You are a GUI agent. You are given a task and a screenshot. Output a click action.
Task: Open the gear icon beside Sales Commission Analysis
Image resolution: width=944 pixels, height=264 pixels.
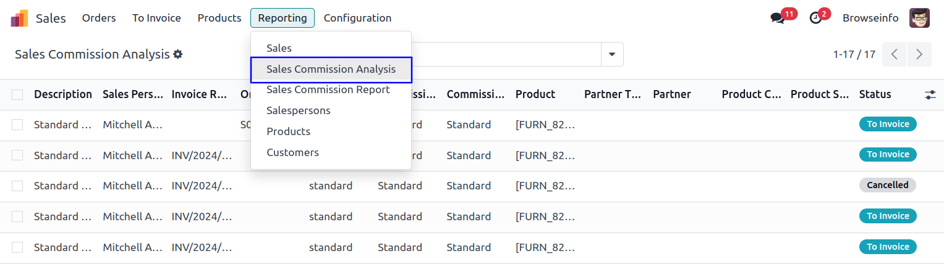click(x=178, y=54)
